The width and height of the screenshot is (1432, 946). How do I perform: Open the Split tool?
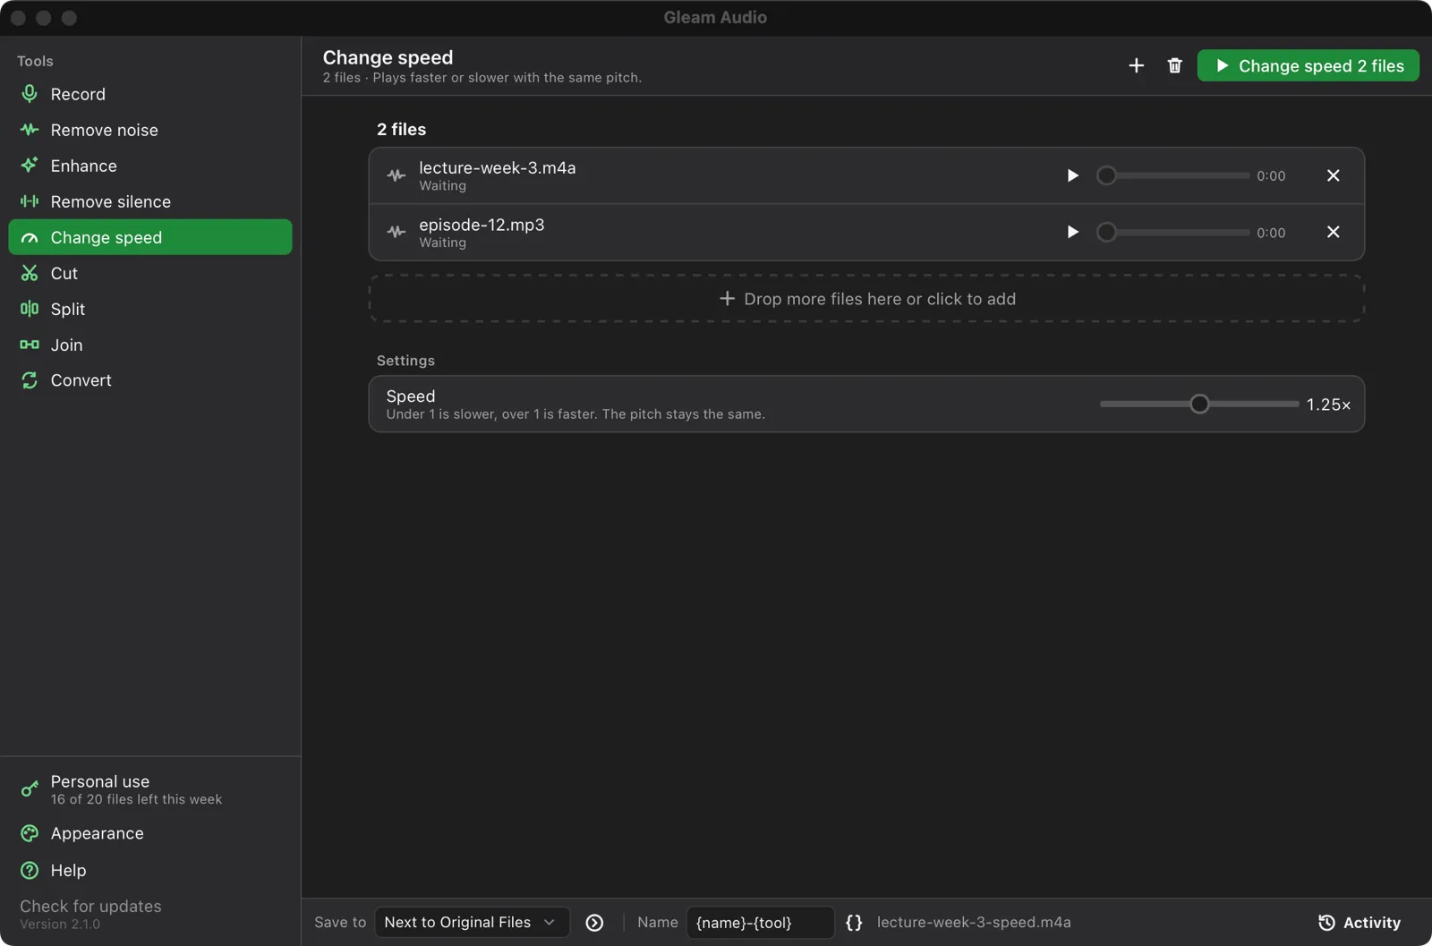(149, 309)
